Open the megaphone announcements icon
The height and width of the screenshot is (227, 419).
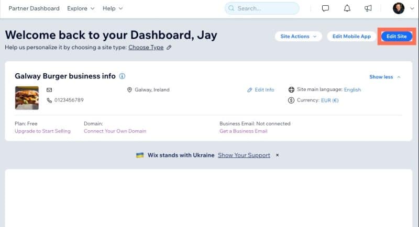tap(368, 8)
